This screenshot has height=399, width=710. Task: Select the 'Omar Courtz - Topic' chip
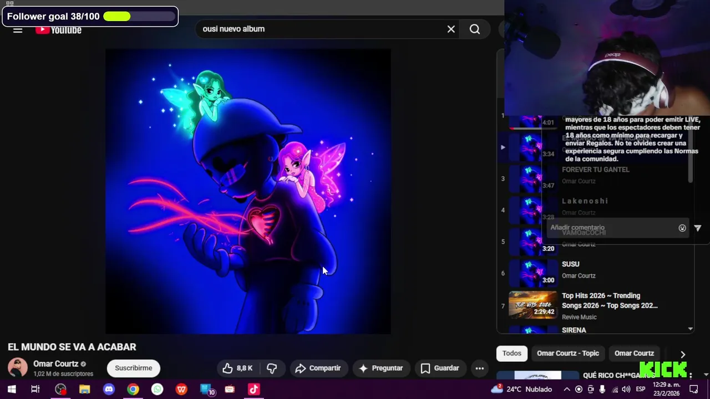[568, 353]
